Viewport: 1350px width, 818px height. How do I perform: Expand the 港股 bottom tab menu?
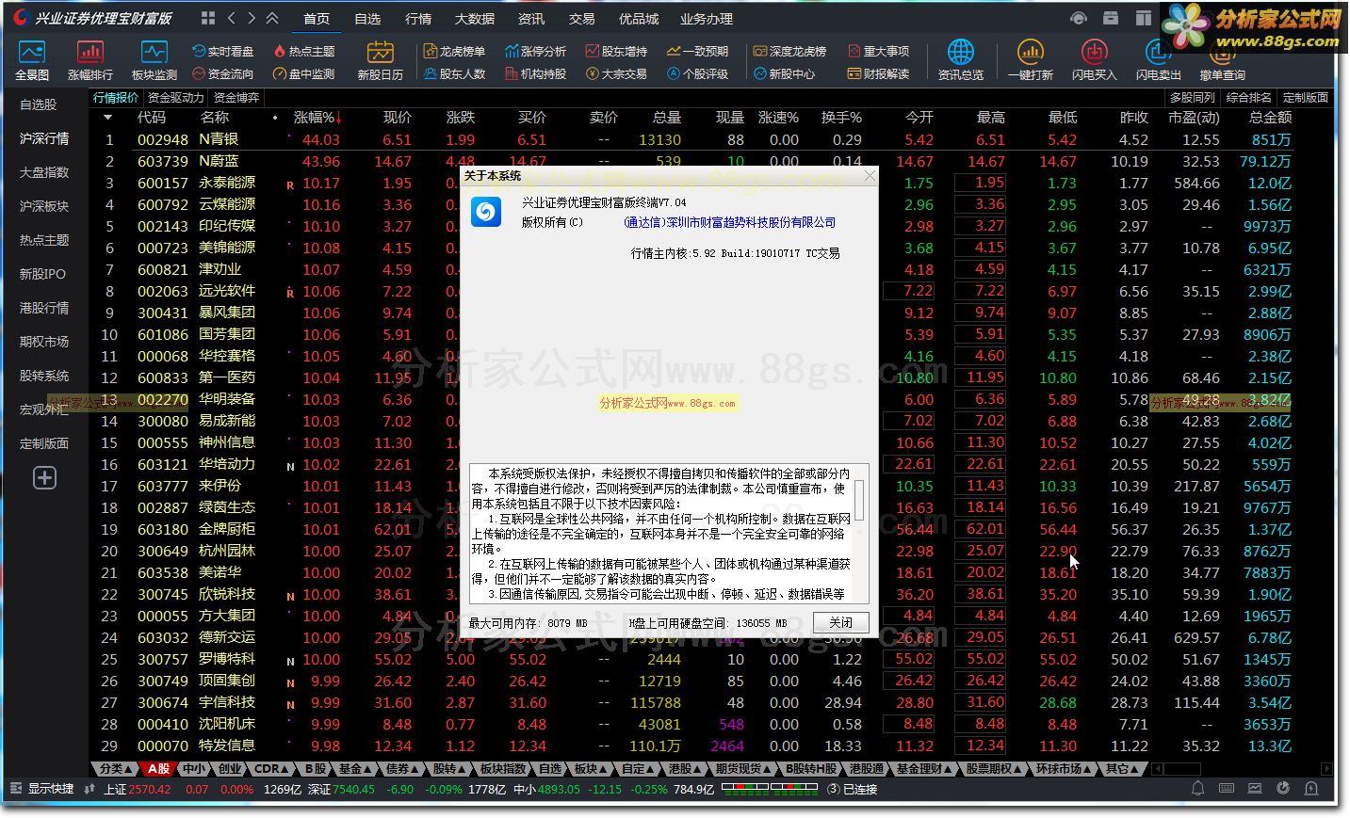pyautogui.click(x=685, y=769)
